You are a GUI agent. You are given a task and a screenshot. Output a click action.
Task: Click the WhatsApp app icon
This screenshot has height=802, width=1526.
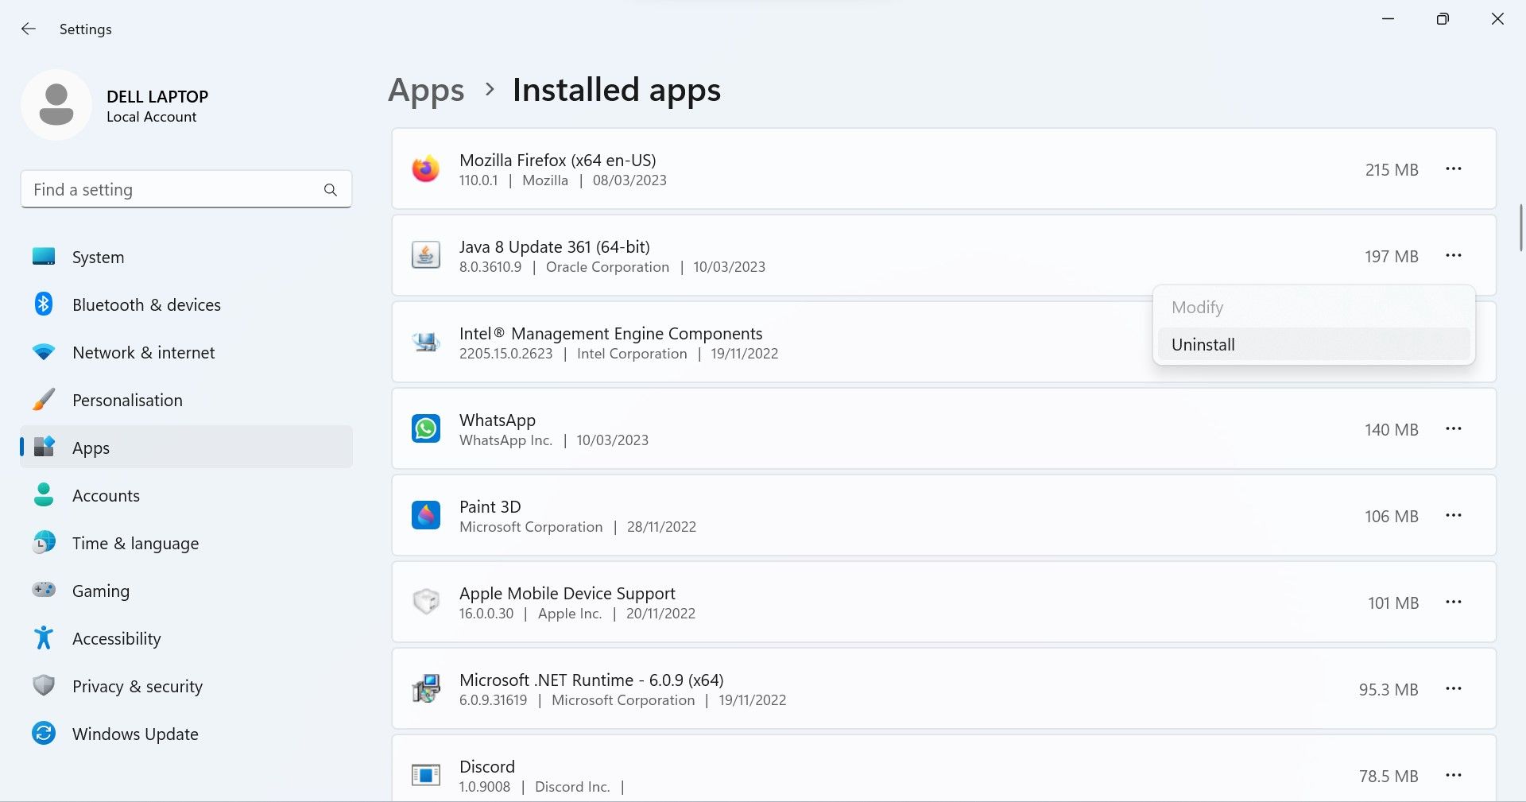click(426, 429)
